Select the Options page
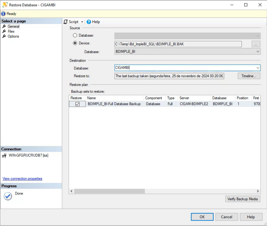Image resolution: width=267 pixels, height=226 pixels. tap(13, 36)
